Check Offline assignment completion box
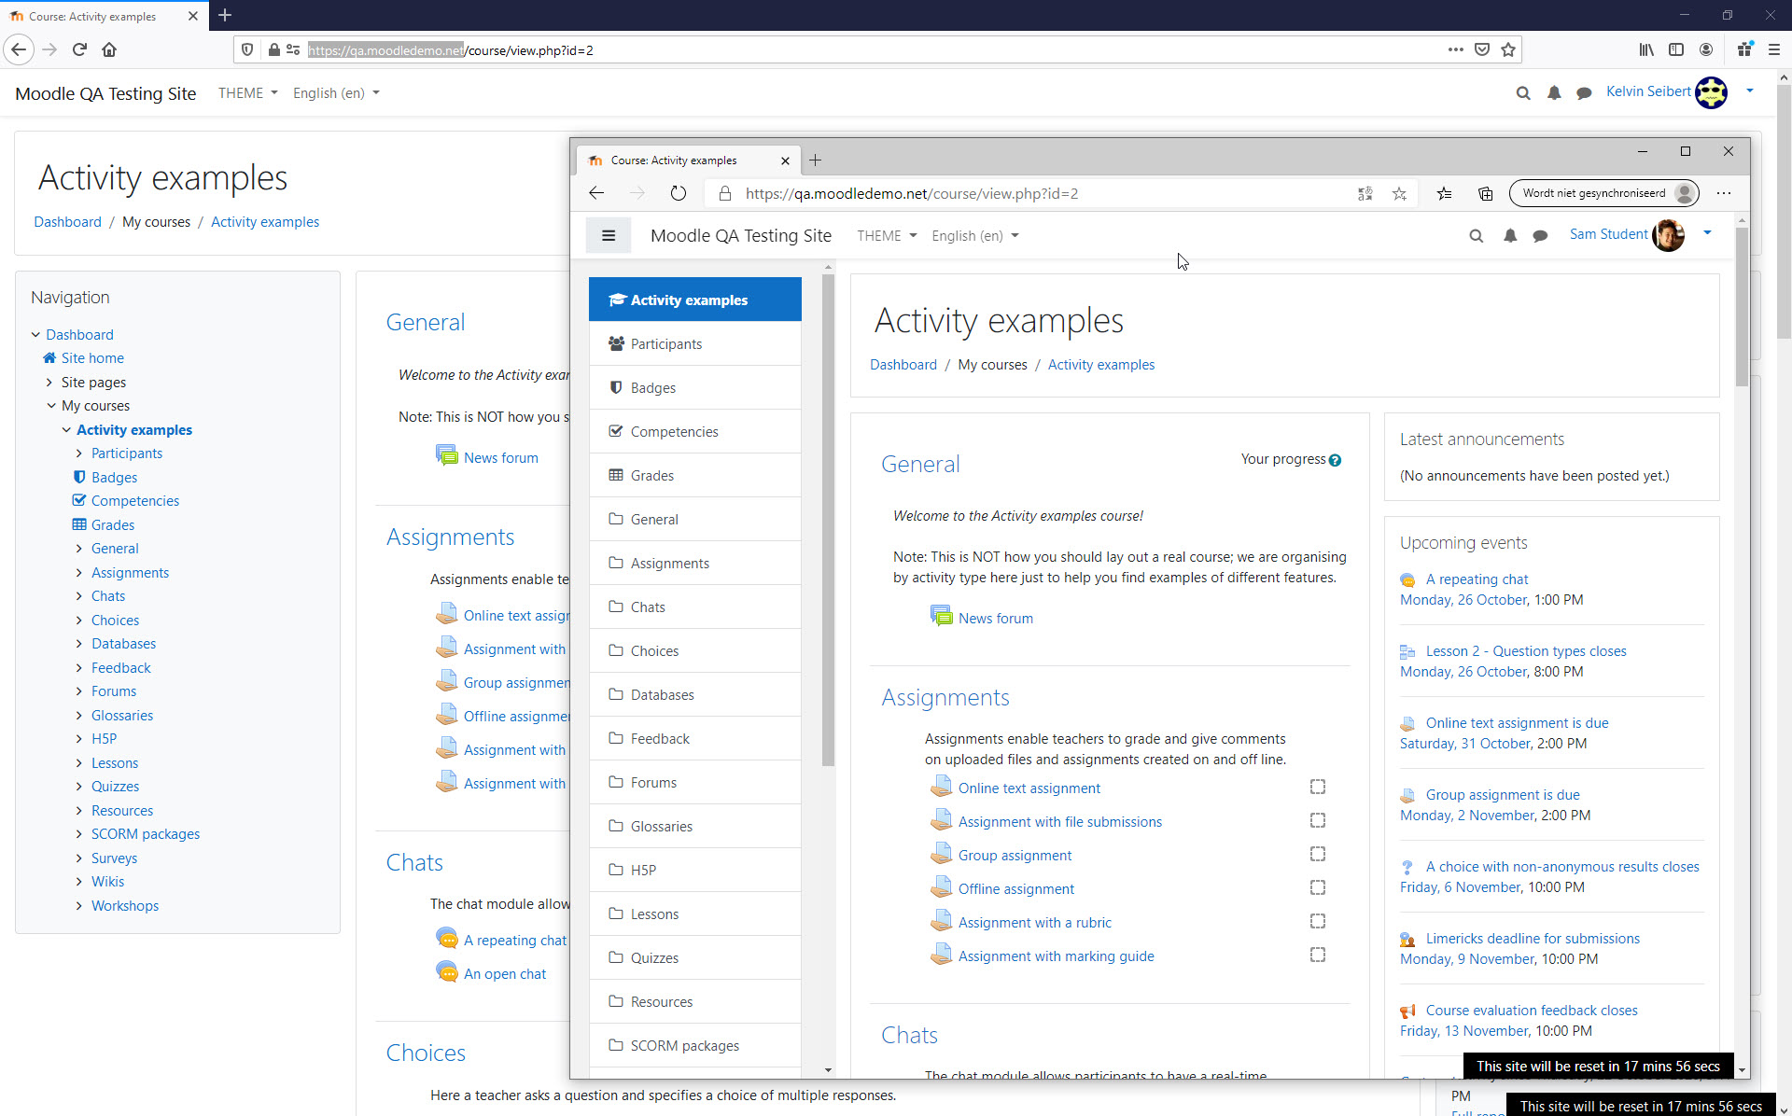Screen dimensions: 1792x1116 click(1317, 887)
